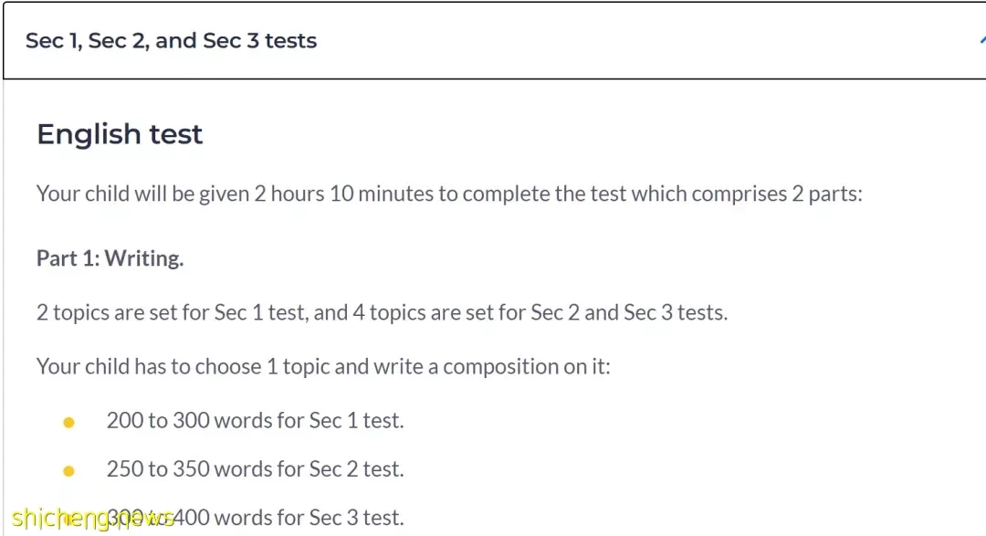Click the 'English test' heading
986x536 pixels.
coord(120,134)
